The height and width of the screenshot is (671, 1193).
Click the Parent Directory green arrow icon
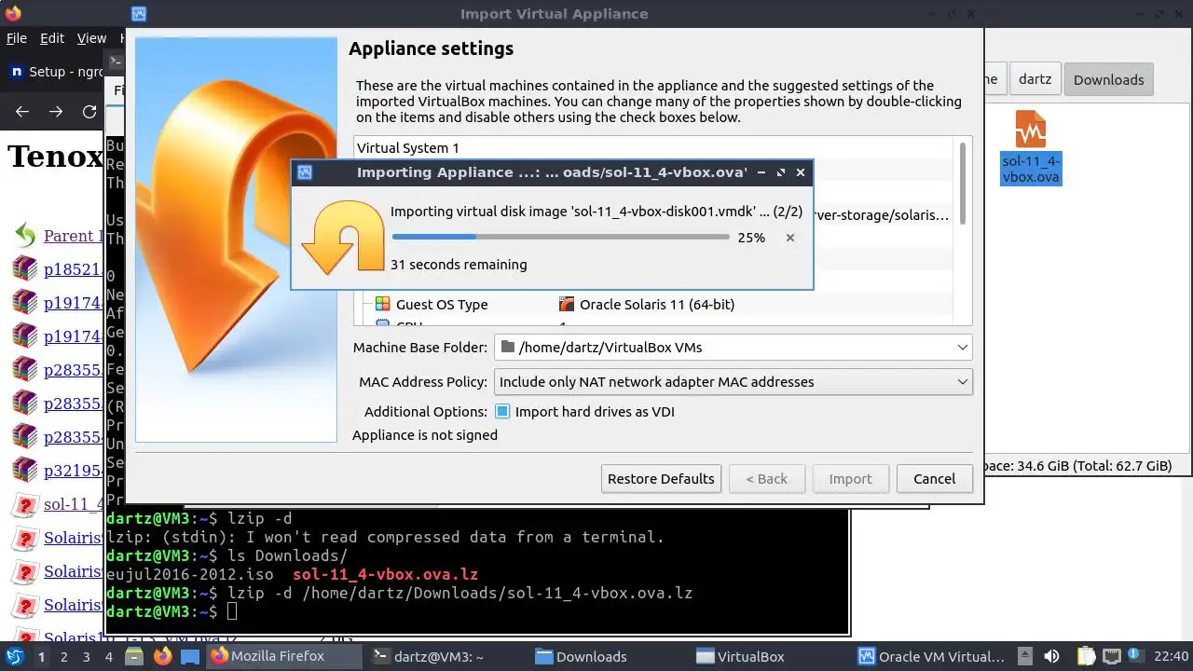tap(25, 236)
